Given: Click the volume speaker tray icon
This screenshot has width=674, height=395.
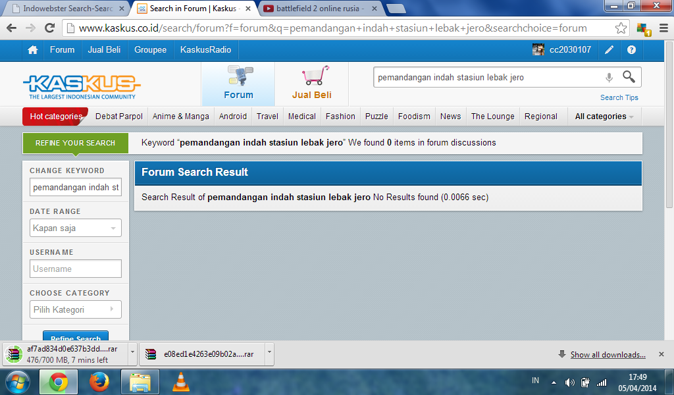Looking at the screenshot, I should tap(569, 382).
